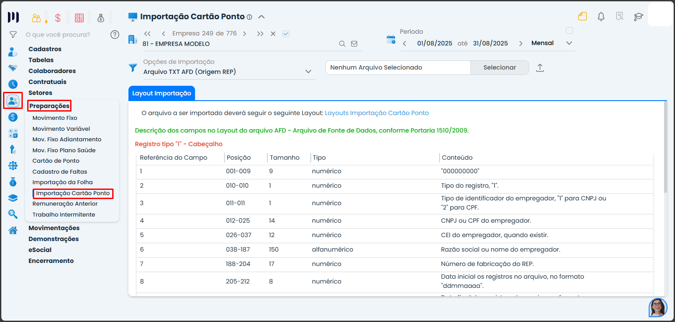Viewport: 675px width, 322px height.
Task: Open the Mensal period type dropdown
Action: (x=569, y=43)
